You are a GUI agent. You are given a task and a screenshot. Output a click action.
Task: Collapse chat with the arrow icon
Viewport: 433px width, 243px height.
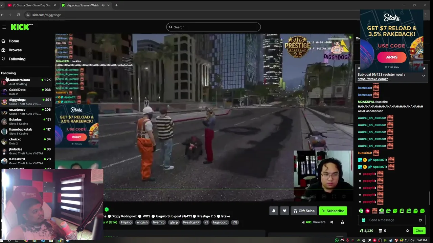[358, 39]
